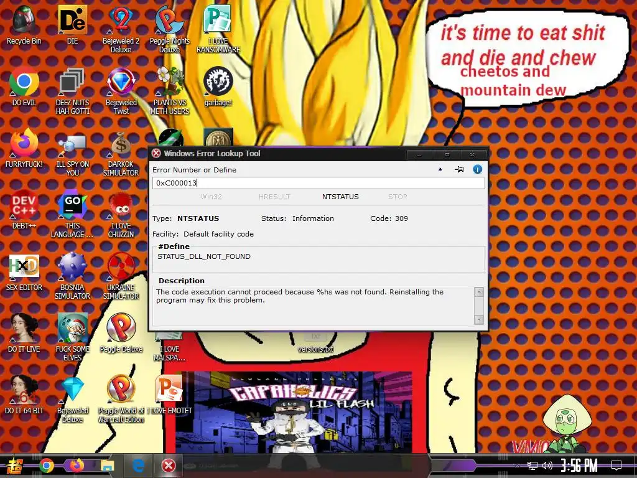Open Edge from the taskbar
637x478 pixels.
click(x=138, y=466)
